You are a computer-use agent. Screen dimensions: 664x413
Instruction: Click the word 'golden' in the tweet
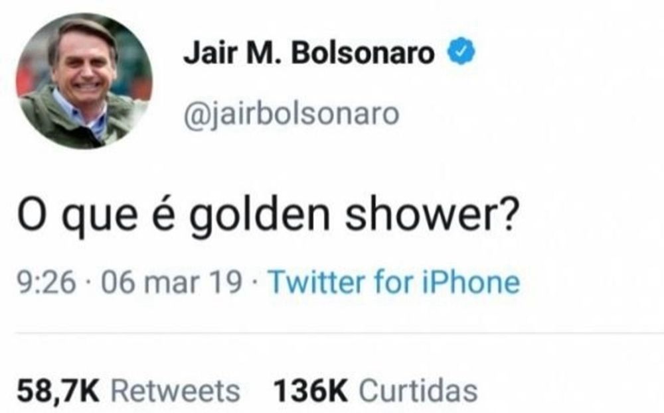[x=260, y=214]
